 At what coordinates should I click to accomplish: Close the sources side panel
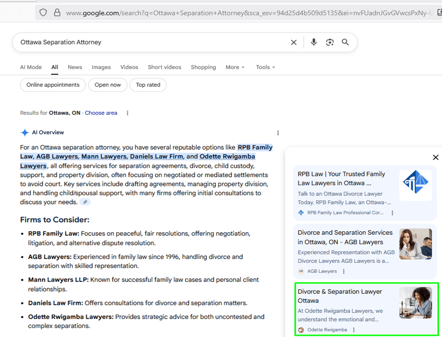[x=435, y=157]
